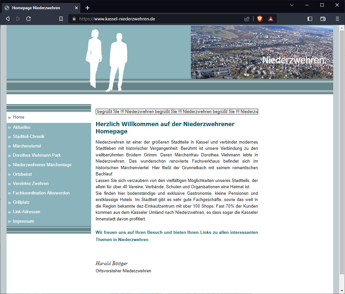Open the browser hamburger menu
The width and height of the screenshot is (345, 294).
337,19
